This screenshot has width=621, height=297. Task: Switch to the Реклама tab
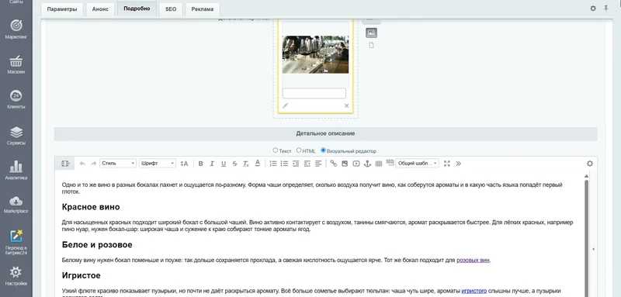(x=203, y=9)
